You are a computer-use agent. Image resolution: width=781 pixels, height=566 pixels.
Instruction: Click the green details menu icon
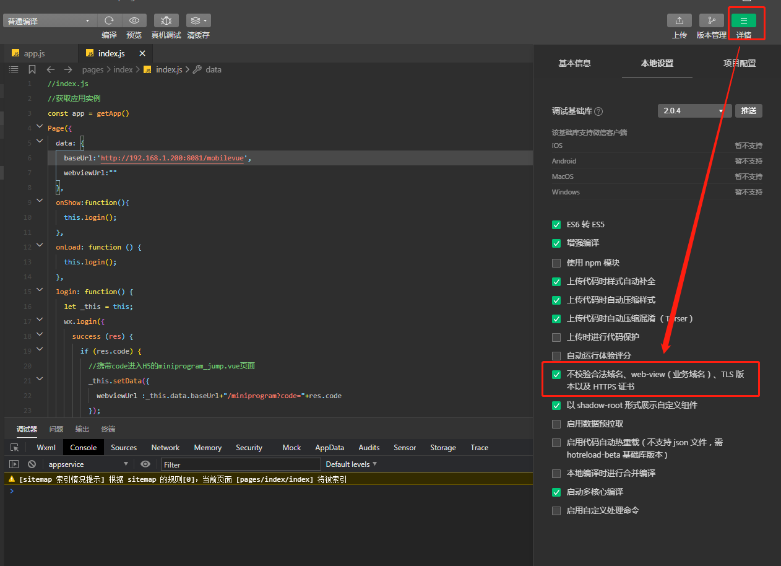tap(743, 20)
